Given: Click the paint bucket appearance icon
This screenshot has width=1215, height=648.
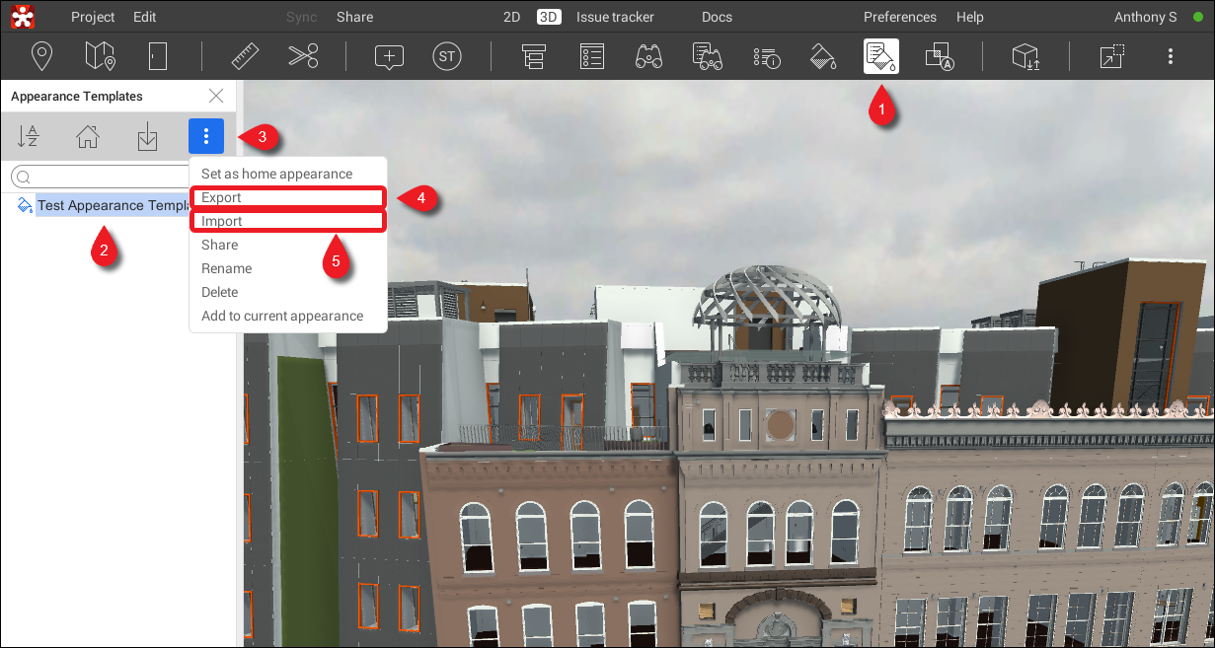Looking at the screenshot, I should tap(823, 56).
